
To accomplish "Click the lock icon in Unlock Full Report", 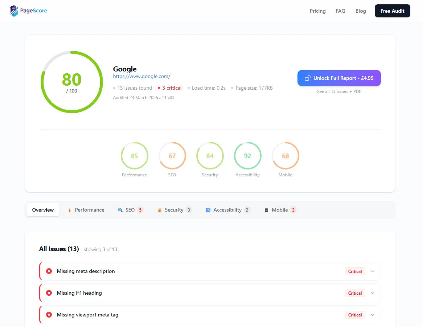I will [x=307, y=78].
